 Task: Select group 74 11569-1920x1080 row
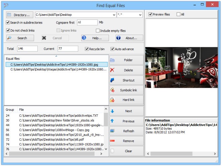coord(54,144)
